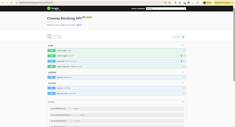Click the /auth/logout path text

62,56
